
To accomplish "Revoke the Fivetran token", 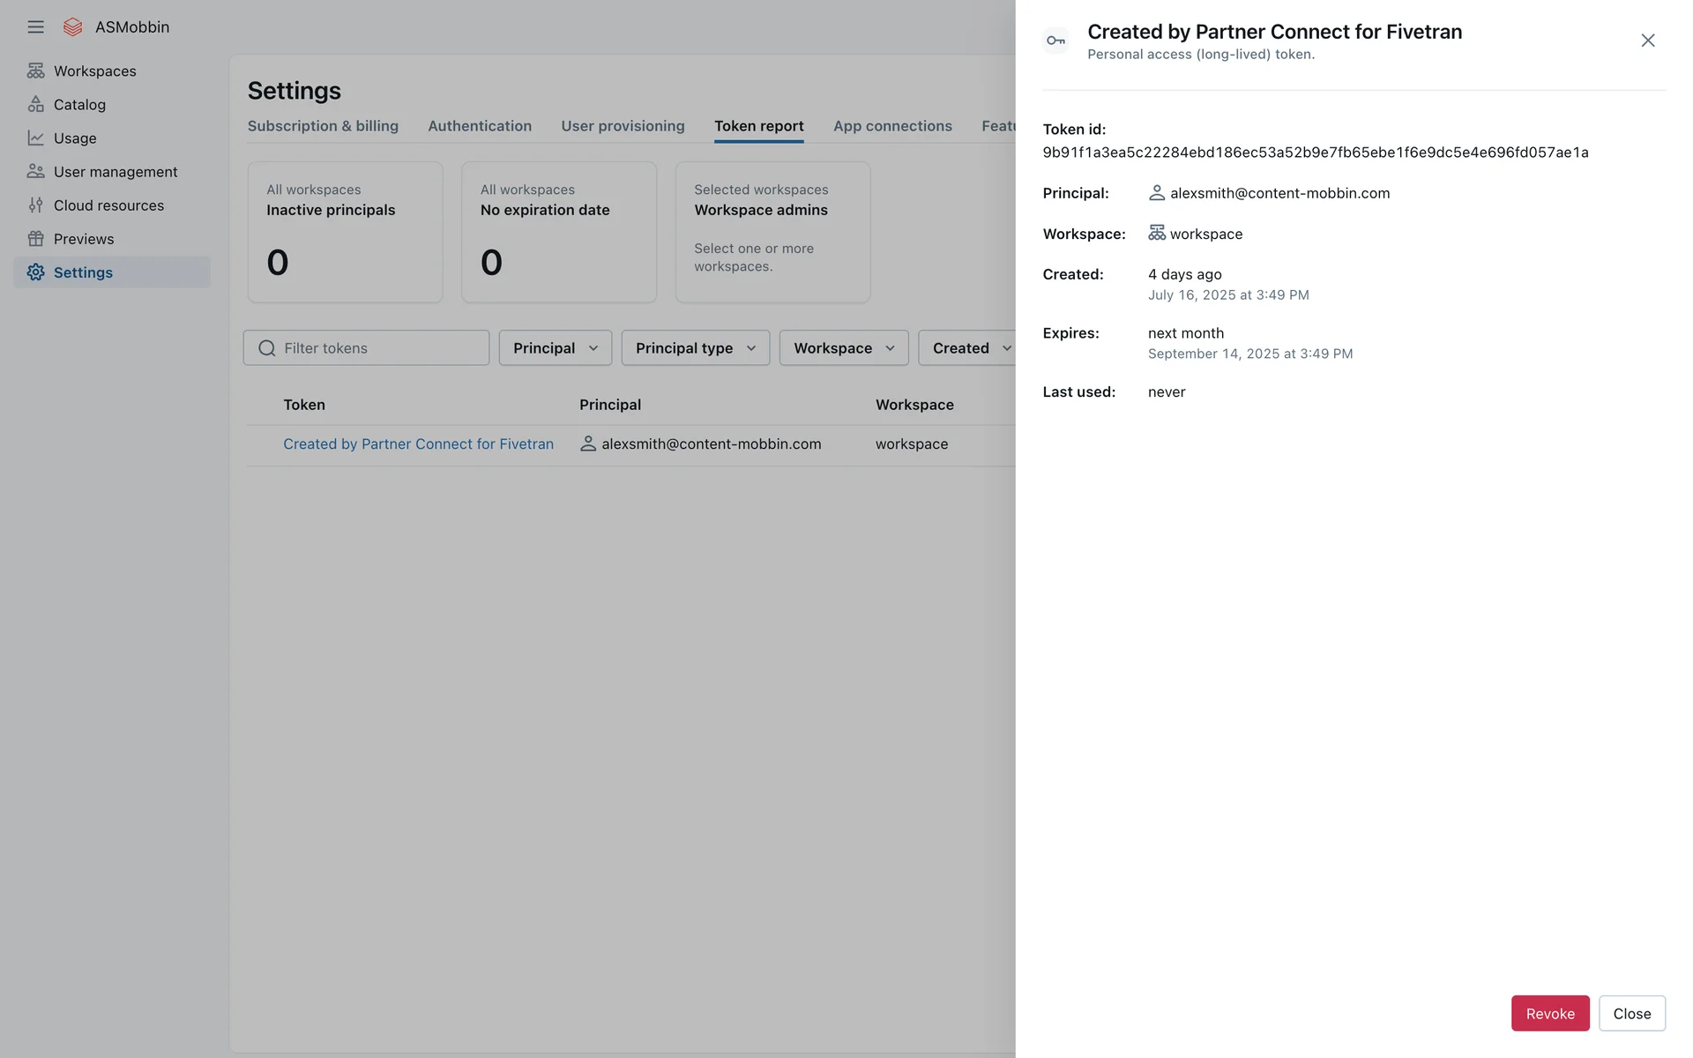I will [x=1549, y=1014].
